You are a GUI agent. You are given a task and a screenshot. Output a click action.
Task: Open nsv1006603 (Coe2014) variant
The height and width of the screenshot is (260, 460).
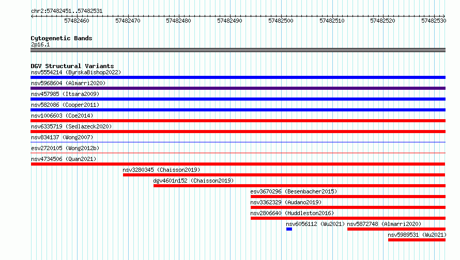coord(62,116)
